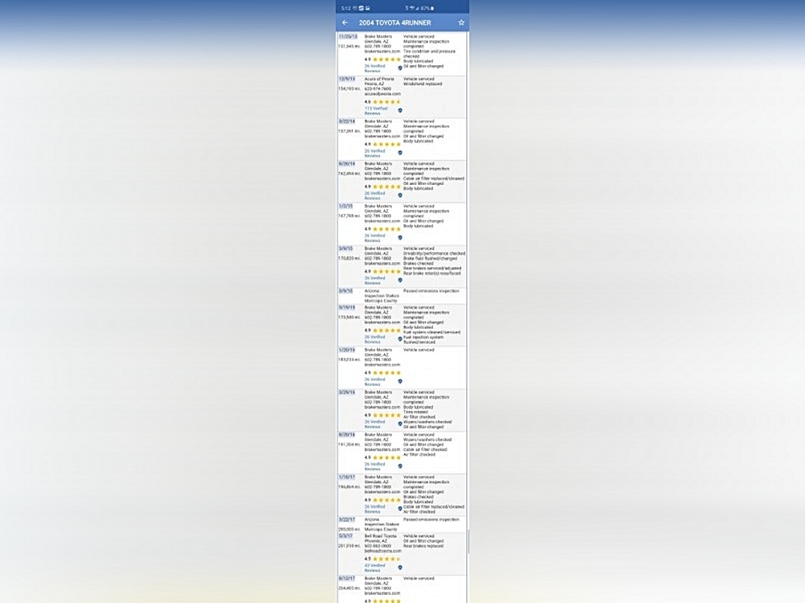Click the verified shield on the 1/20/16 entry
This screenshot has height=603, width=805.
[x=400, y=381]
